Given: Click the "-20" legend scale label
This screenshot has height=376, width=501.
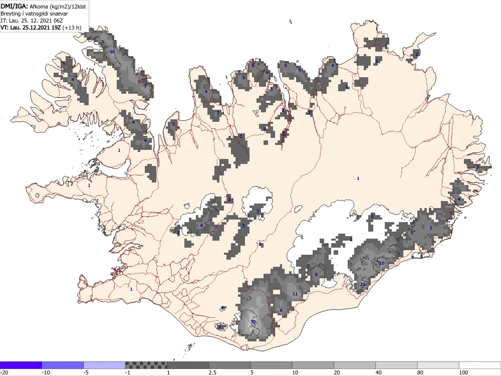Looking at the screenshot, I should tap(4, 372).
